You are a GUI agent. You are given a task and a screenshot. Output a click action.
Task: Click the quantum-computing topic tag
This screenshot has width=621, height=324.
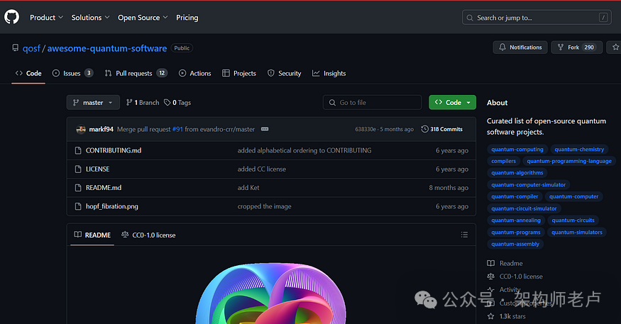517,150
